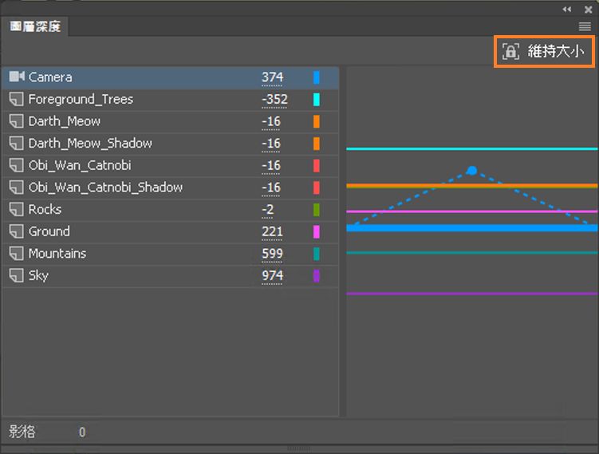
Task: Click the Rocks layer icon
Action: pos(16,209)
